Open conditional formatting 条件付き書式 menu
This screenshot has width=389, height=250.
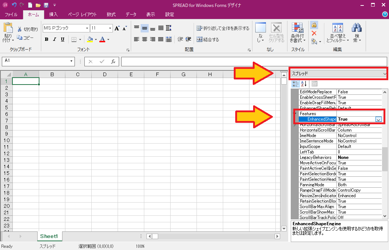[297, 32]
